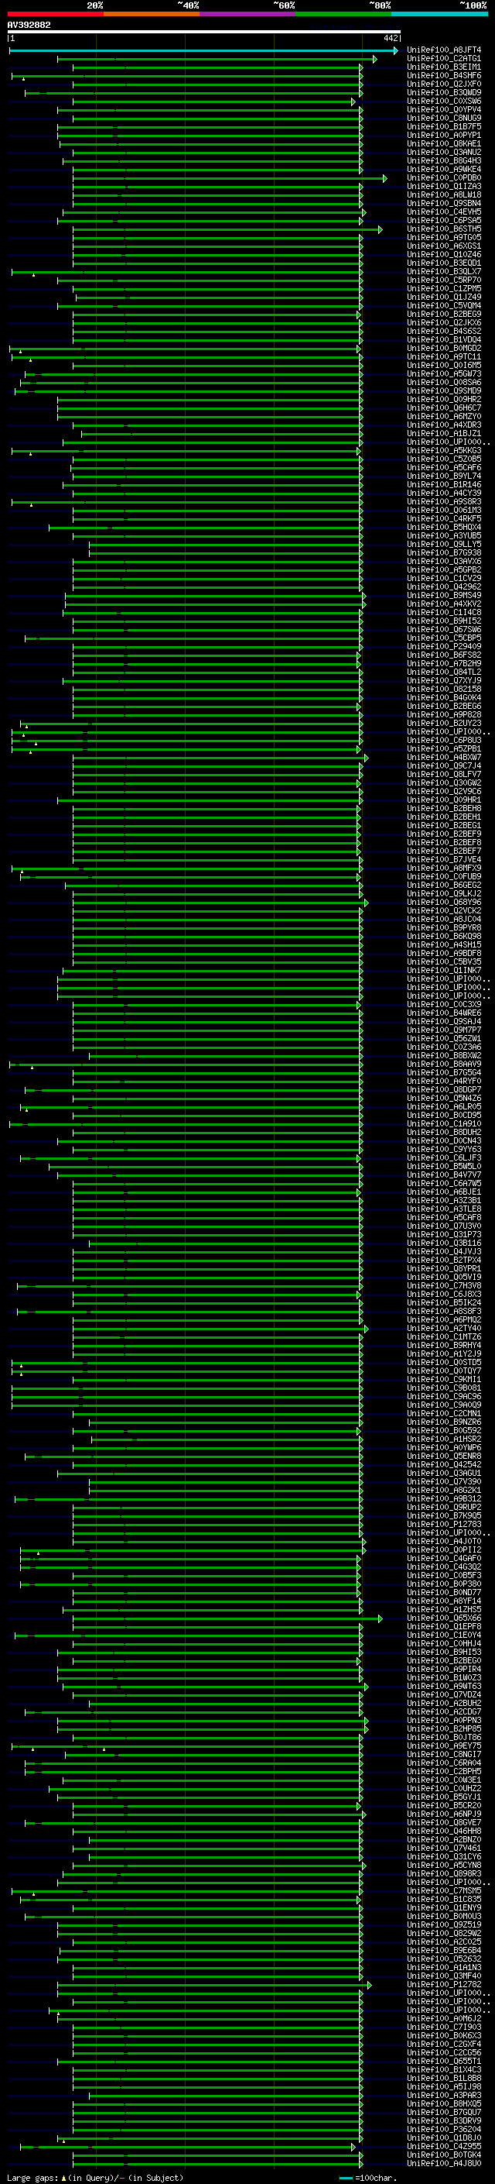Click the cyan alignment bar for UniRef100_A8JFT4
Image resolution: width=495 pixels, height=2184 pixels.
203,51
